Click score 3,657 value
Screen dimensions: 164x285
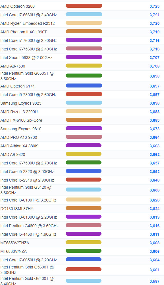pyautogui.click(x=155, y=163)
